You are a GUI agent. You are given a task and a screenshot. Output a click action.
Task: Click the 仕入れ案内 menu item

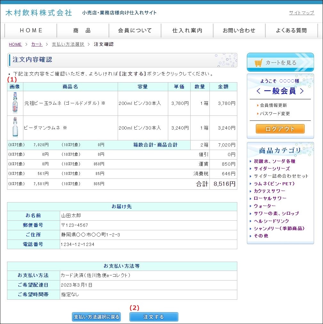click(x=187, y=30)
